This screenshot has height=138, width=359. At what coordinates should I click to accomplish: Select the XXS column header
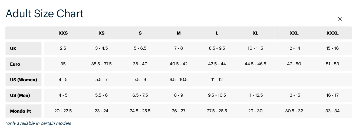point(63,33)
